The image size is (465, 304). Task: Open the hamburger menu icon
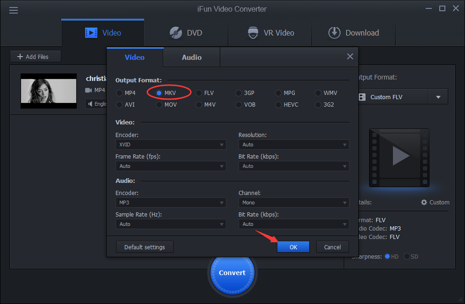click(14, 10)
